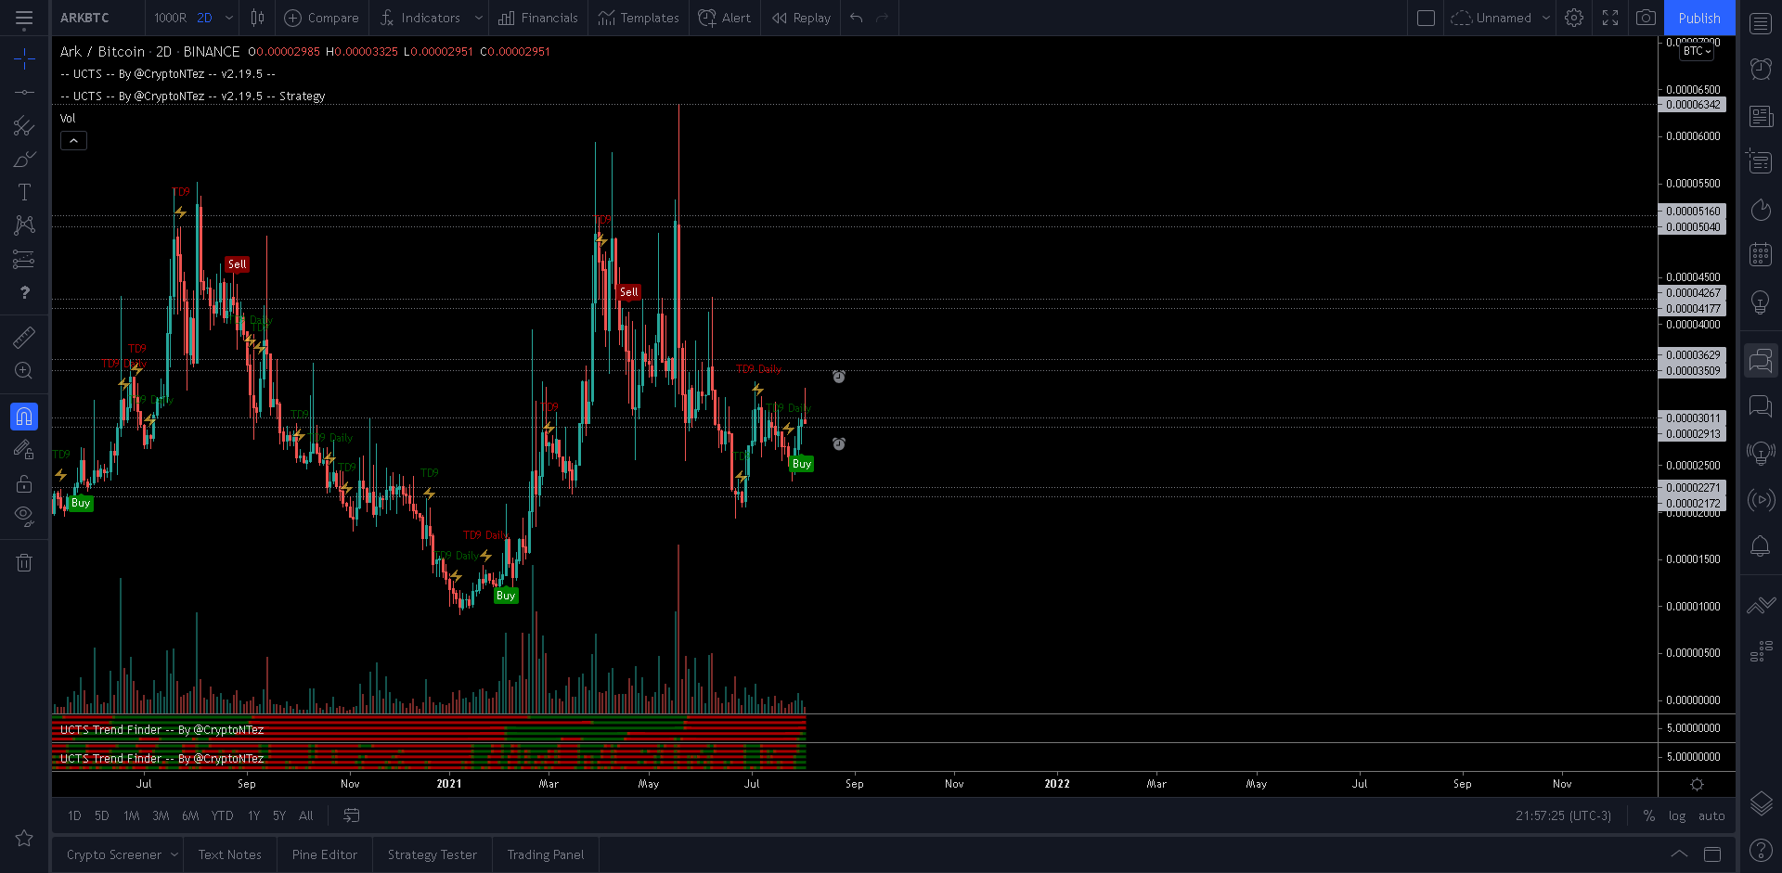
Task: Open the BTC unit dropdown on the price axis
Action: coord(1696,51)
